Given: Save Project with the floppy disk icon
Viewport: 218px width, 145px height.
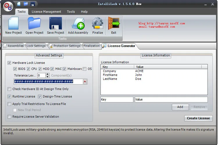Looking at the screenshot, I should (x=56, y=26).
